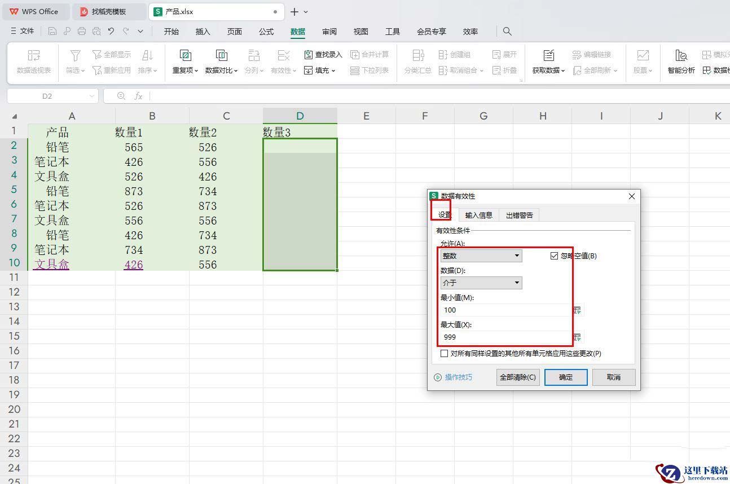
Task: Click the Print Preview icon
Action: pyautogui.click(x=96, y=32)
